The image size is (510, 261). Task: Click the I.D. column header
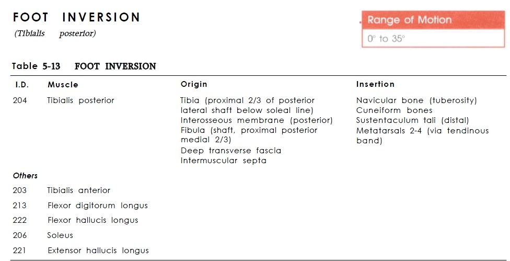point(21,84)
